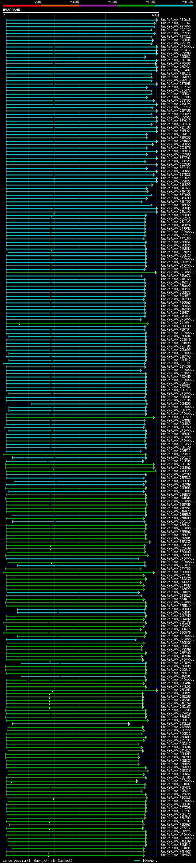
Task: Select hit label UniRef100_Q756S5
Action: click(x=176, y=794)
